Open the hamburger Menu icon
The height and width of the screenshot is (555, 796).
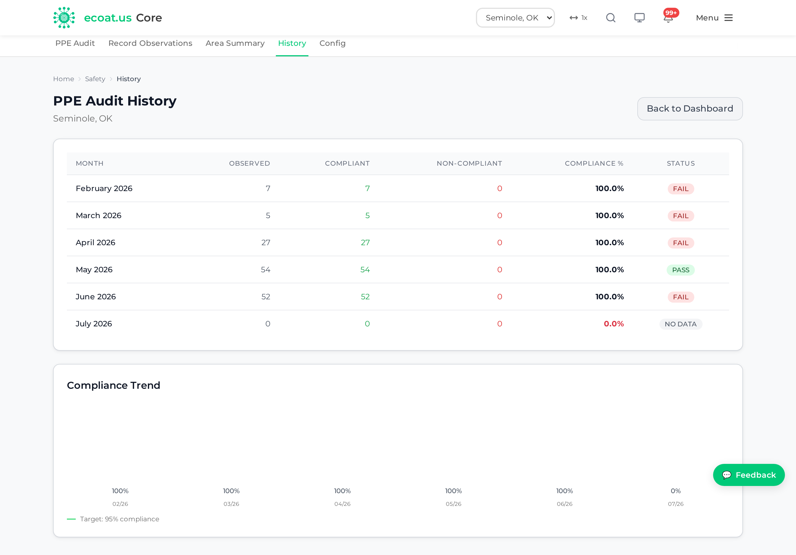click(728, 18)
